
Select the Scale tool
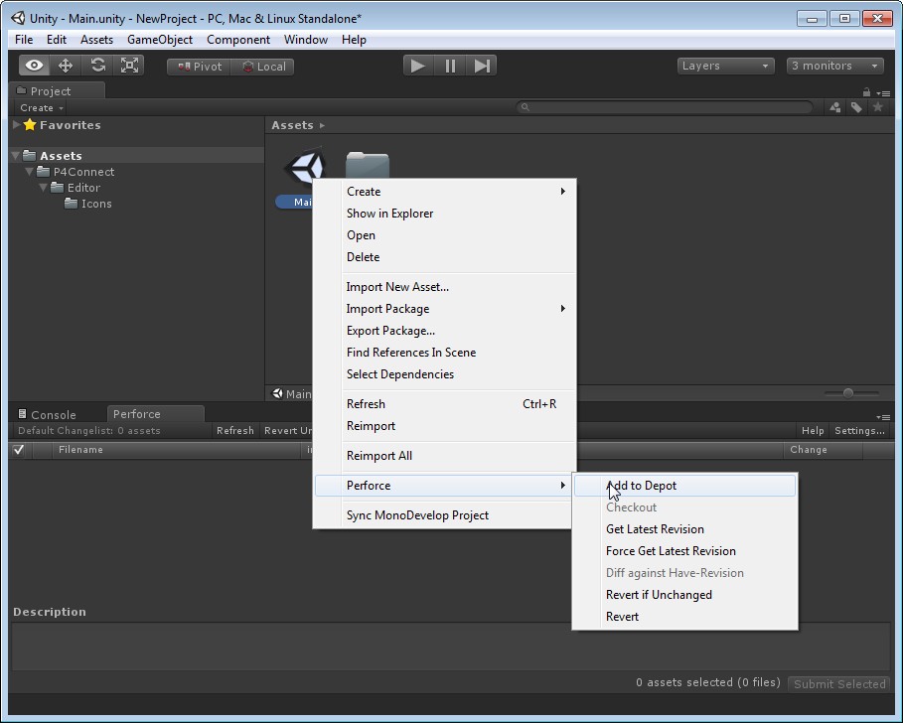click(x=129, y=66)
